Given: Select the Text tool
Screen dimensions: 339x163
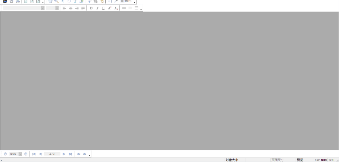Looking at the screenshot, I should (75, 1).
